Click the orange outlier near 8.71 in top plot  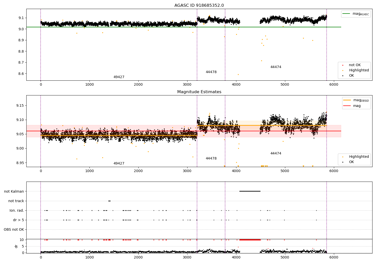click(261, 61)
